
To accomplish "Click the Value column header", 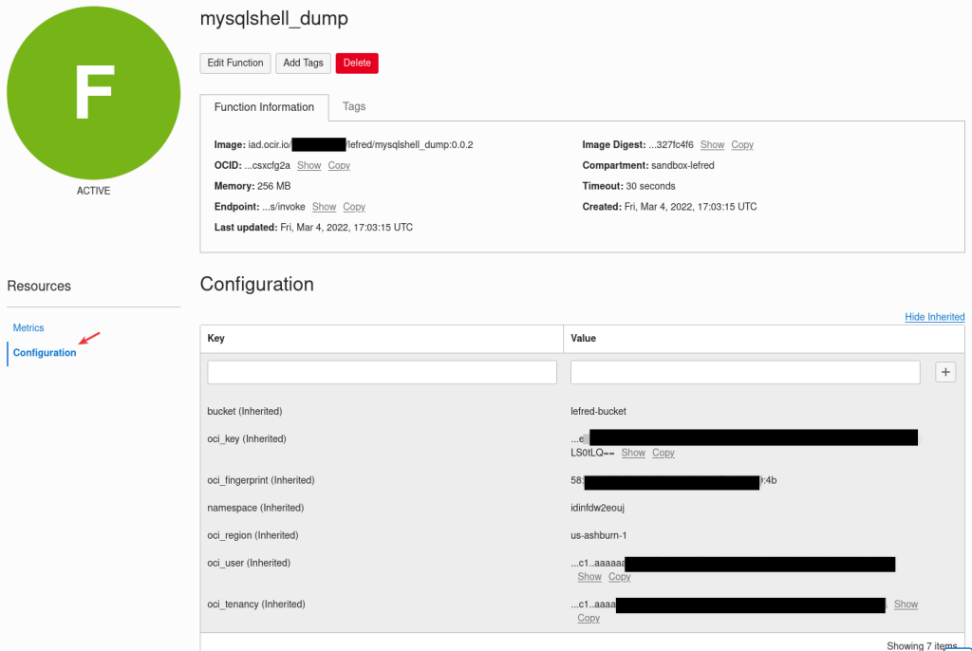I will coord(584,339).
